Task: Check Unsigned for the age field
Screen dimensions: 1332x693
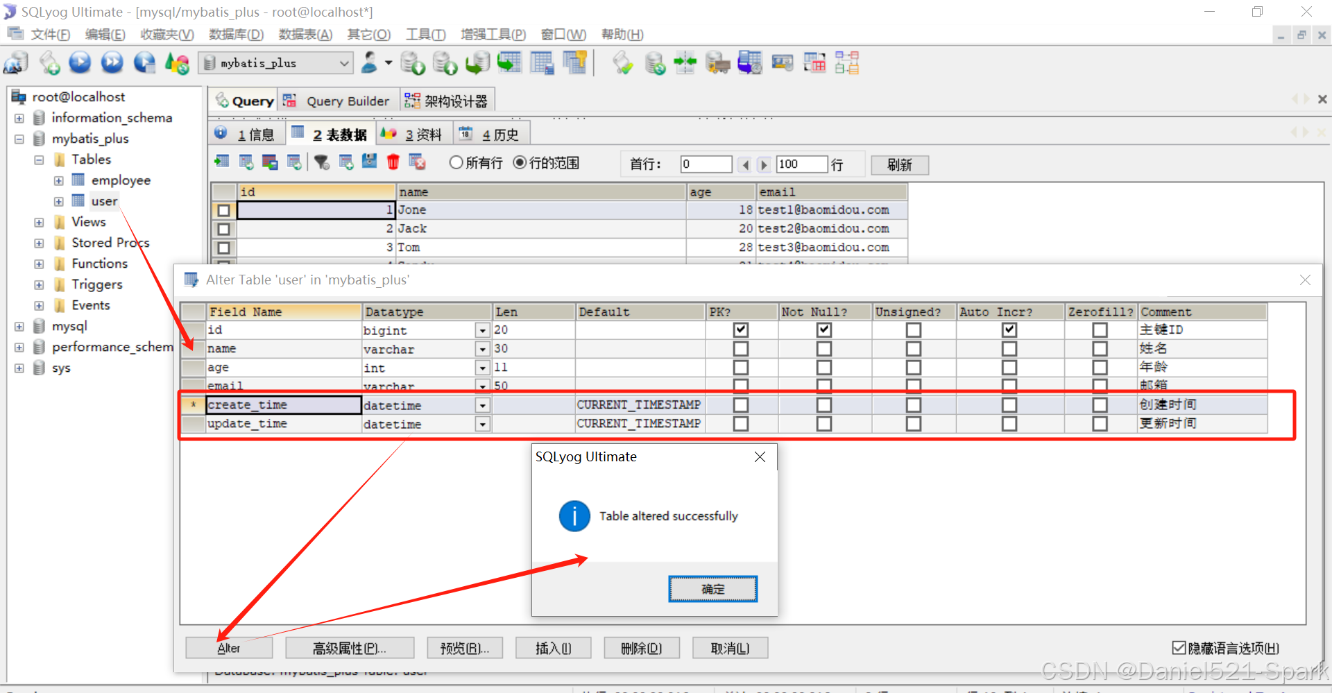Action: tap(914, 368)
